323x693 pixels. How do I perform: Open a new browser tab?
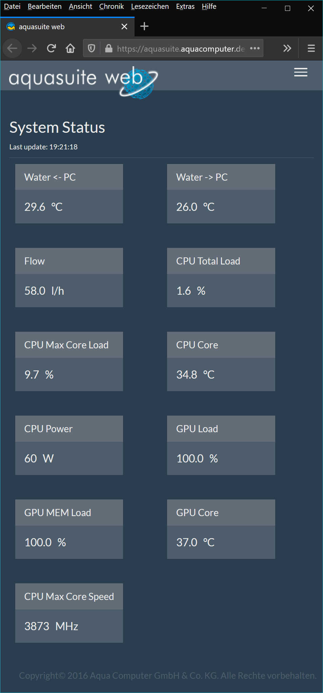point(144,26)
